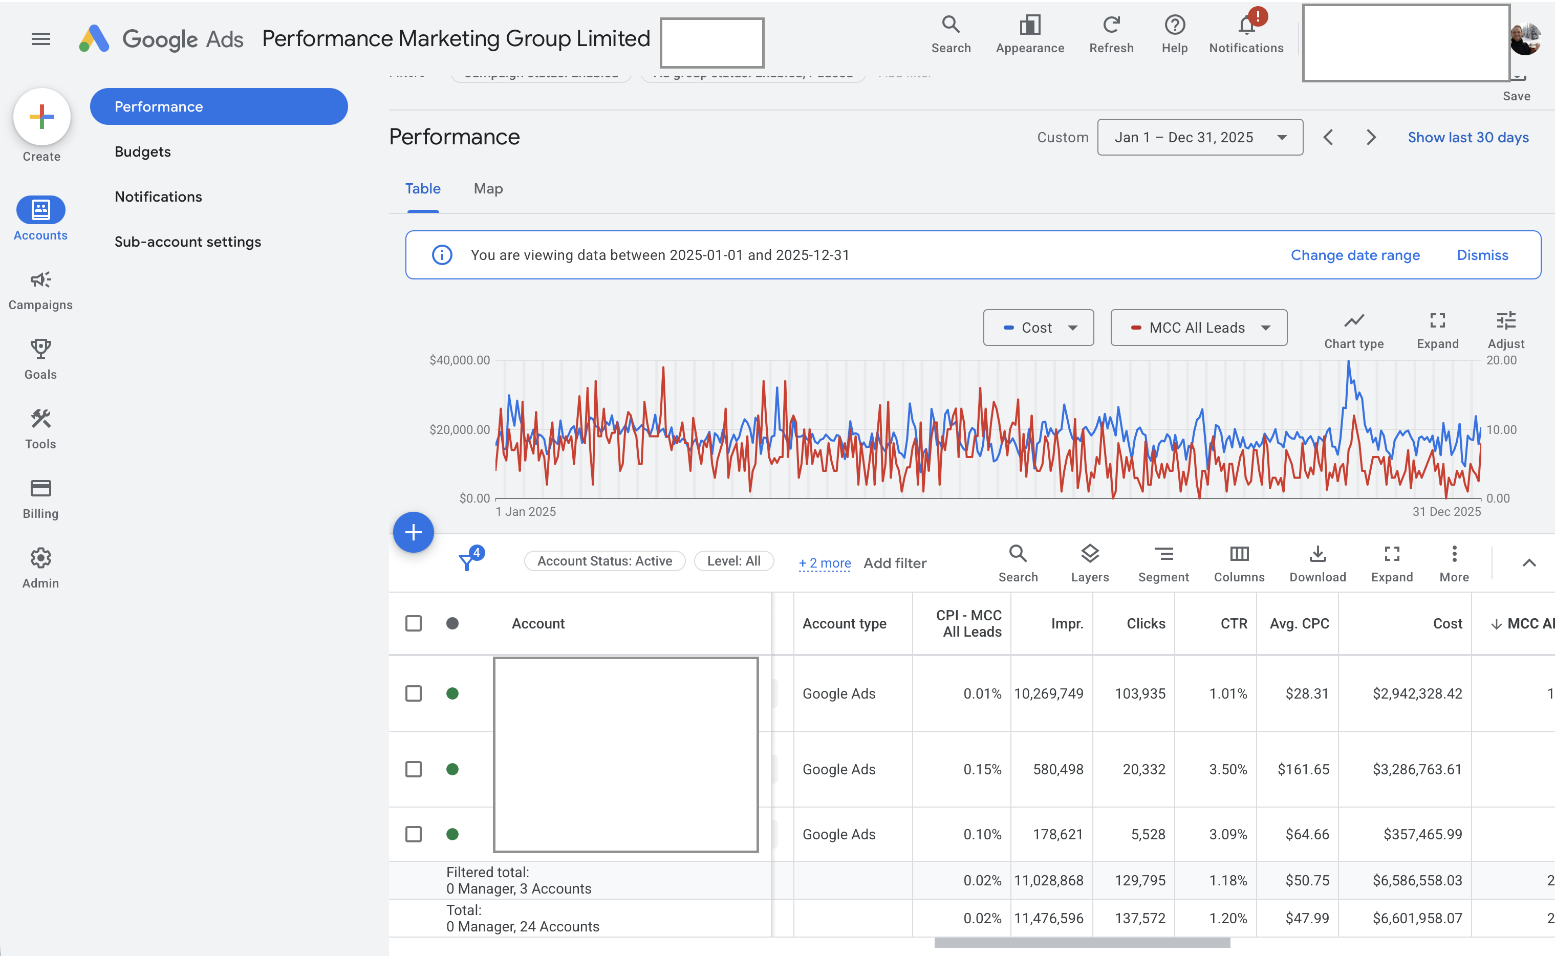Click Change date range link
The image size is (1555, 956).
point(1354,255)
